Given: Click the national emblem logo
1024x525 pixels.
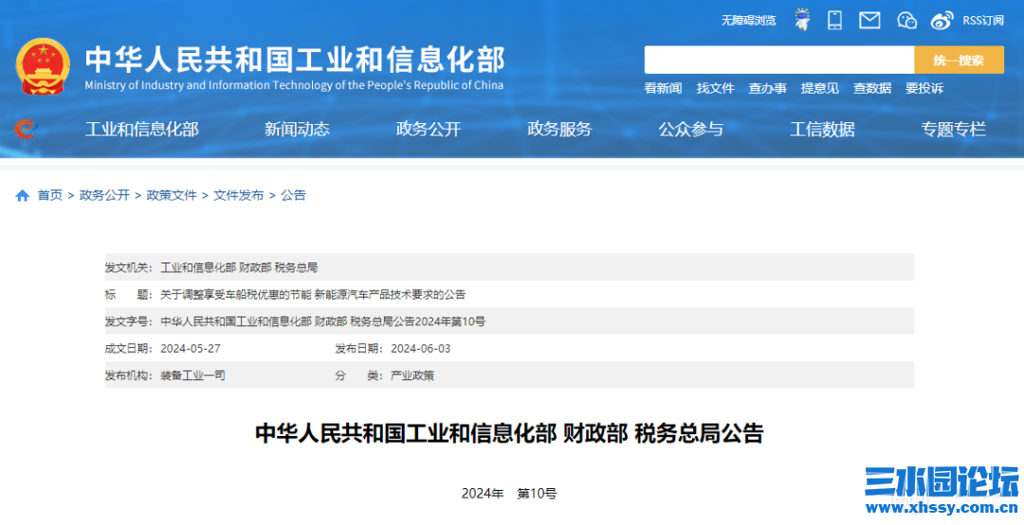Looking at the screenshot, I should point(43,66).
